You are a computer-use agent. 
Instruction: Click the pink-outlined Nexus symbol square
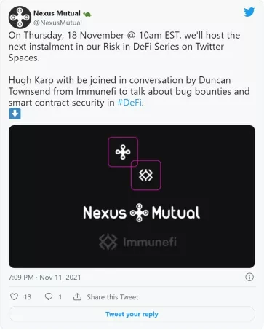click(x=123, y=152)
